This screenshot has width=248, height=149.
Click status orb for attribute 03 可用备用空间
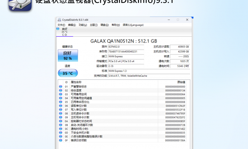(x=61, y=94)
